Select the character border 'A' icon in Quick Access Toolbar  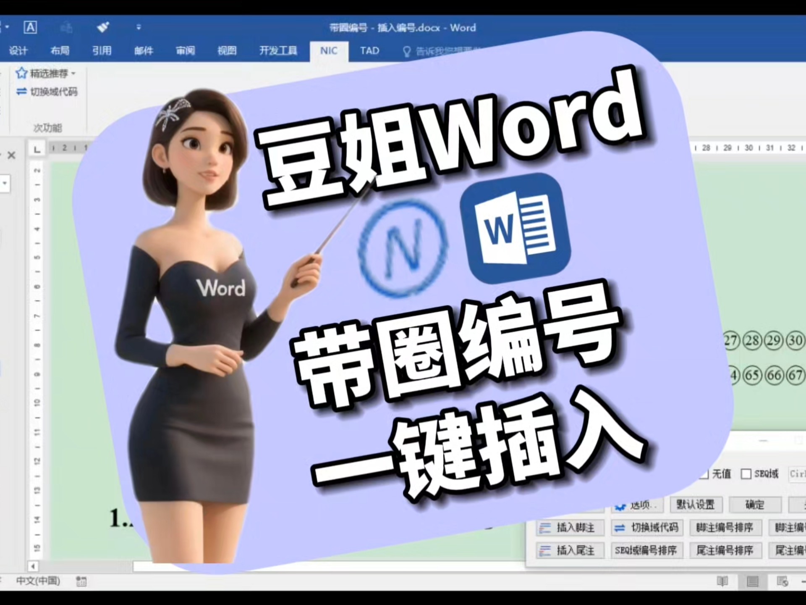[29, 27]
